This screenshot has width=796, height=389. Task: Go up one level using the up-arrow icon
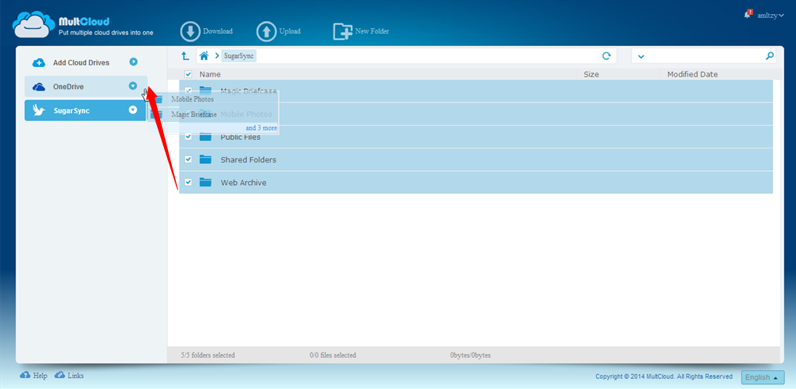click(185, 56)
